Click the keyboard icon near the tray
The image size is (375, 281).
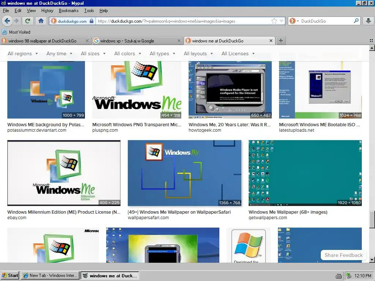point(339,276)
